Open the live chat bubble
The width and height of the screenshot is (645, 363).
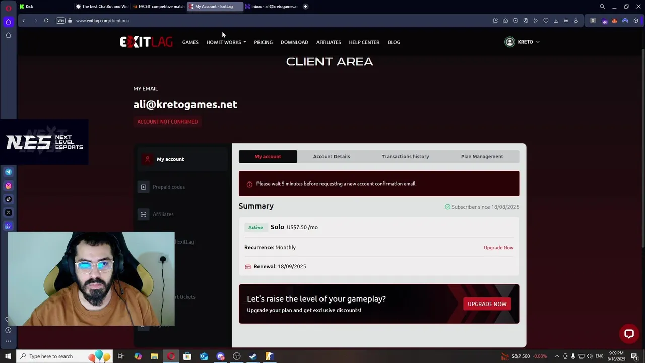tap(629, 334)
